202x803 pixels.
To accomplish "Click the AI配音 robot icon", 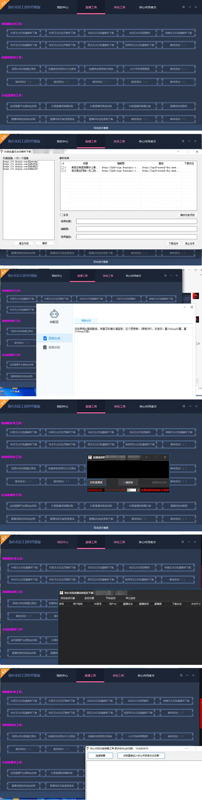I will (54, 314).
